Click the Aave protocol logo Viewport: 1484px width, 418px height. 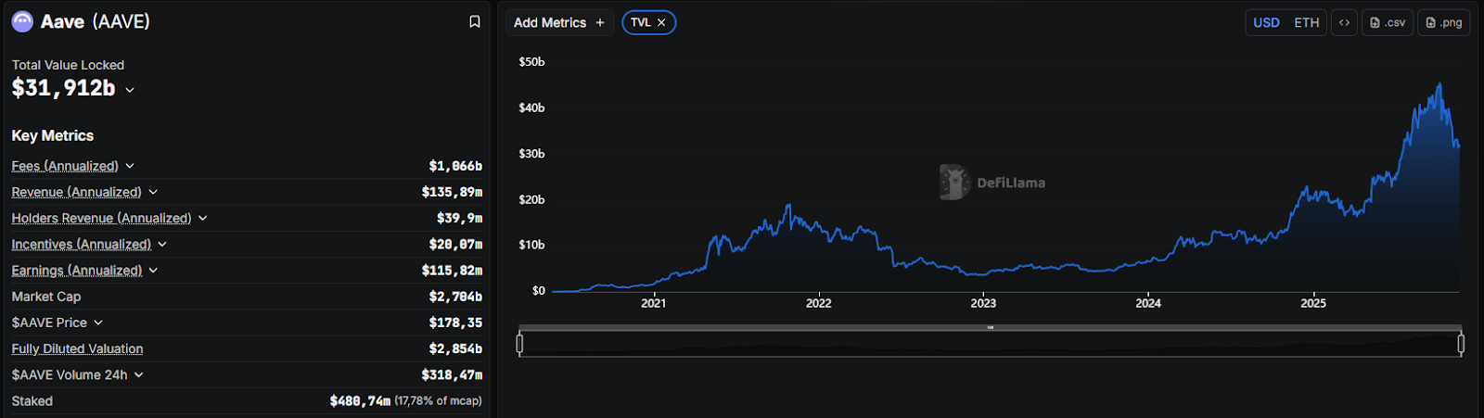[x=22, y=21]
